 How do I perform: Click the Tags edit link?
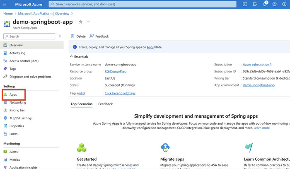tap(81, 93)
